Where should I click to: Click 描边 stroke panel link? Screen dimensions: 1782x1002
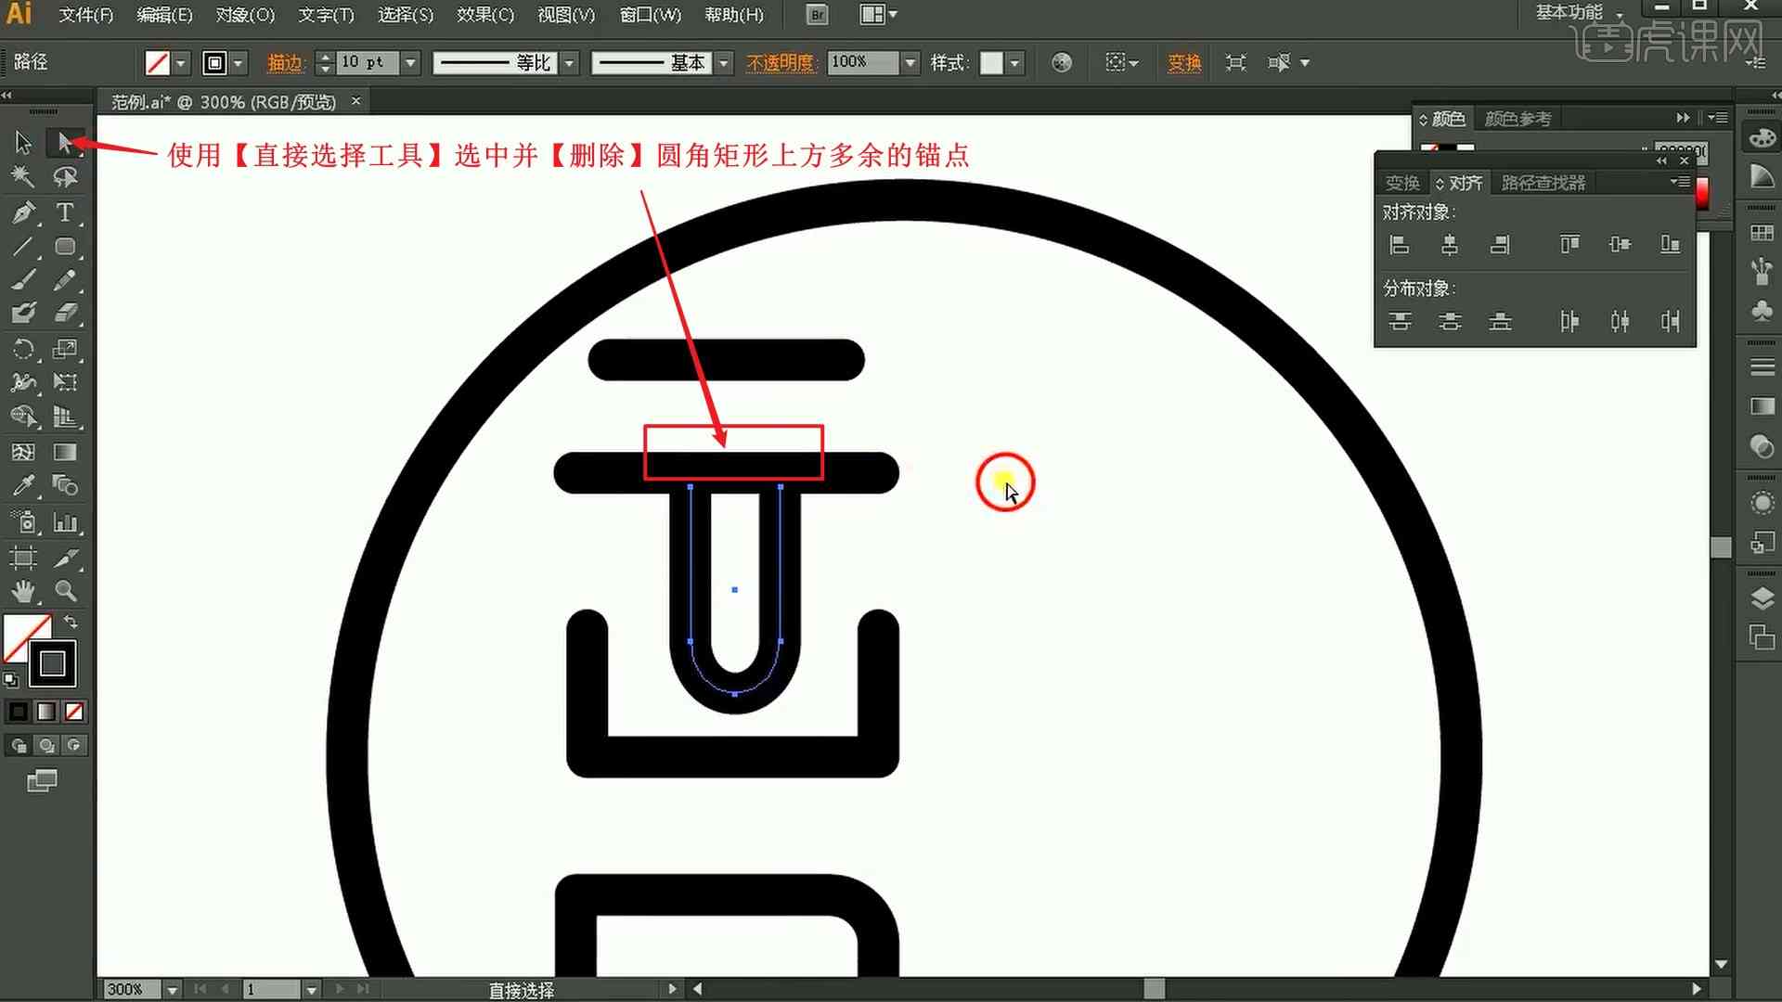285,63
